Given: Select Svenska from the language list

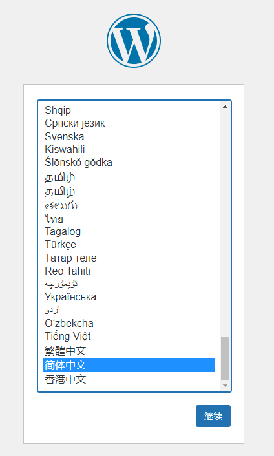Looking at the screenshot, I should (129, 136).
